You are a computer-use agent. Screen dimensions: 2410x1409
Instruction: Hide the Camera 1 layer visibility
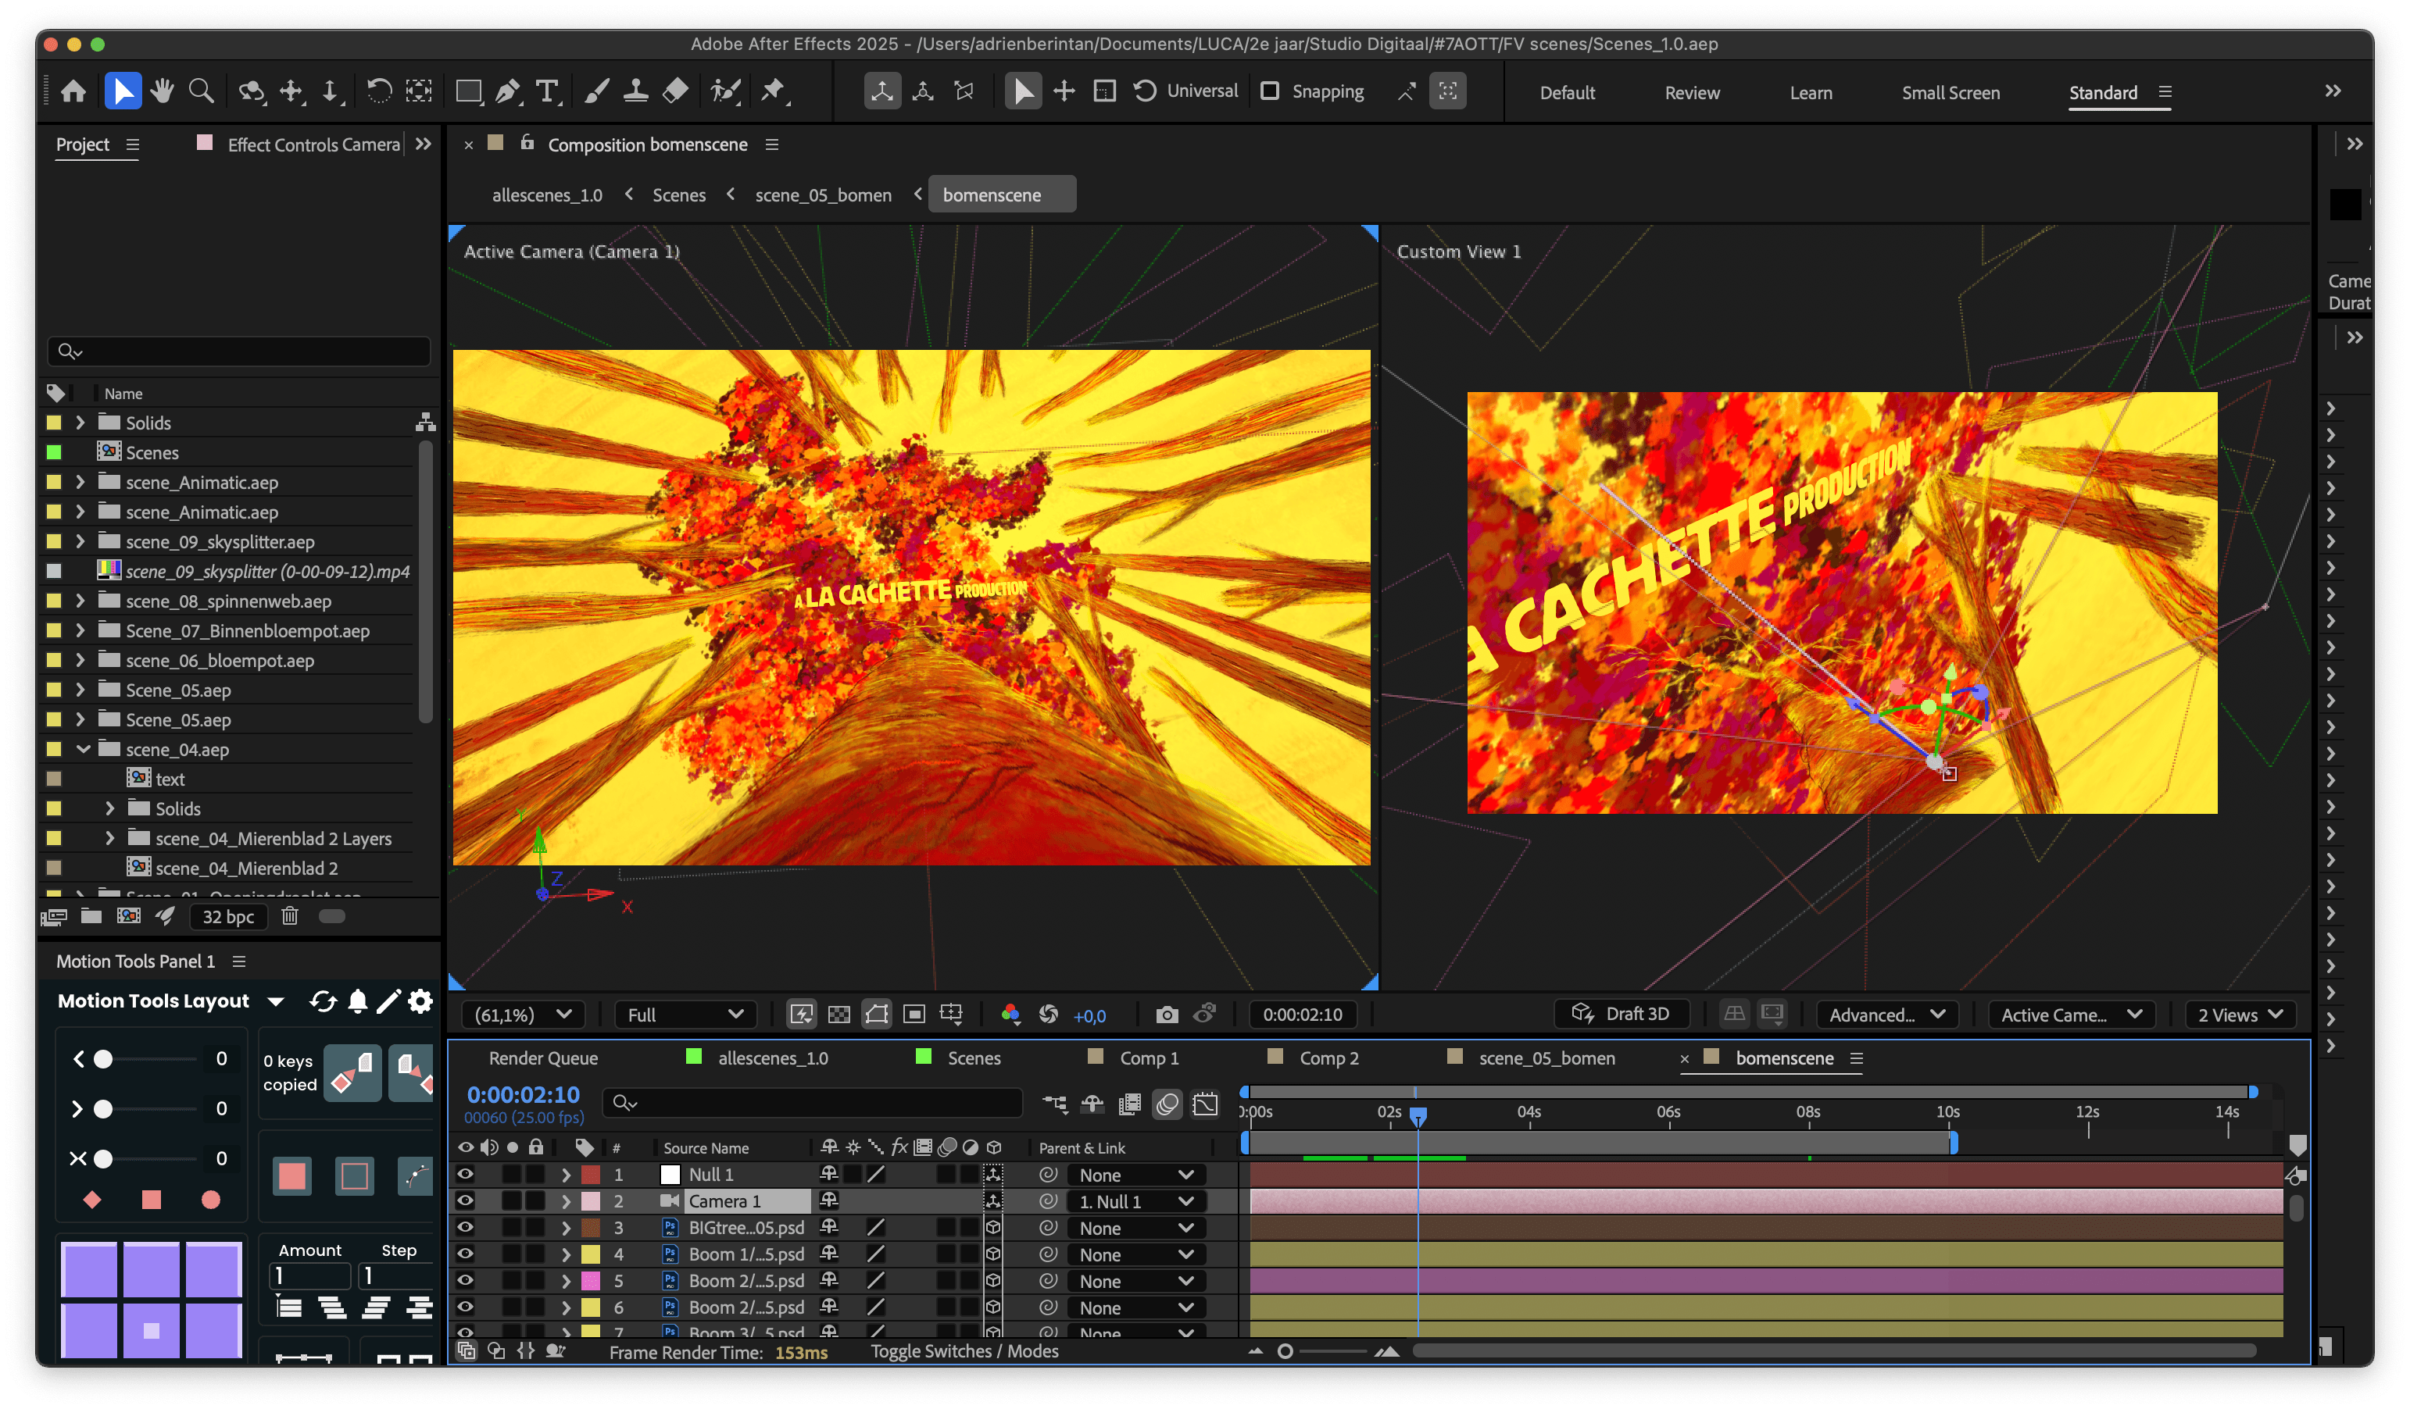466,1200
